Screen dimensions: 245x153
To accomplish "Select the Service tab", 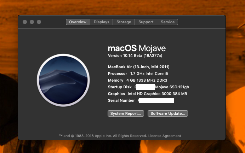I will (x=167, y=22).
